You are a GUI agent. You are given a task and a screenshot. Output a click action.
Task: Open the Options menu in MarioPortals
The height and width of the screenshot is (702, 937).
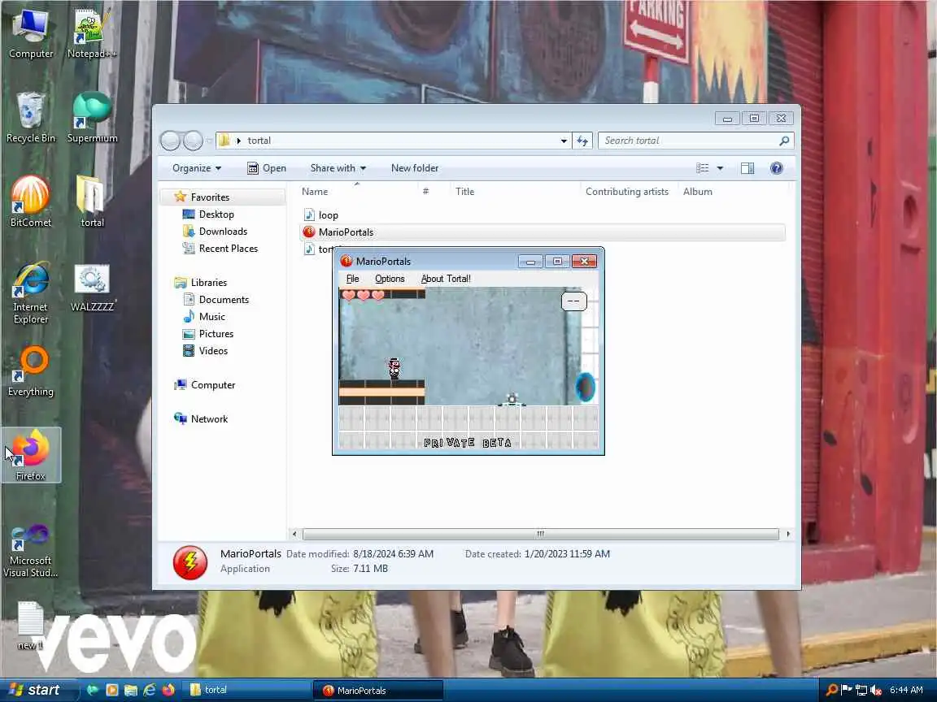pyautogui.click(x=390, y=279)
